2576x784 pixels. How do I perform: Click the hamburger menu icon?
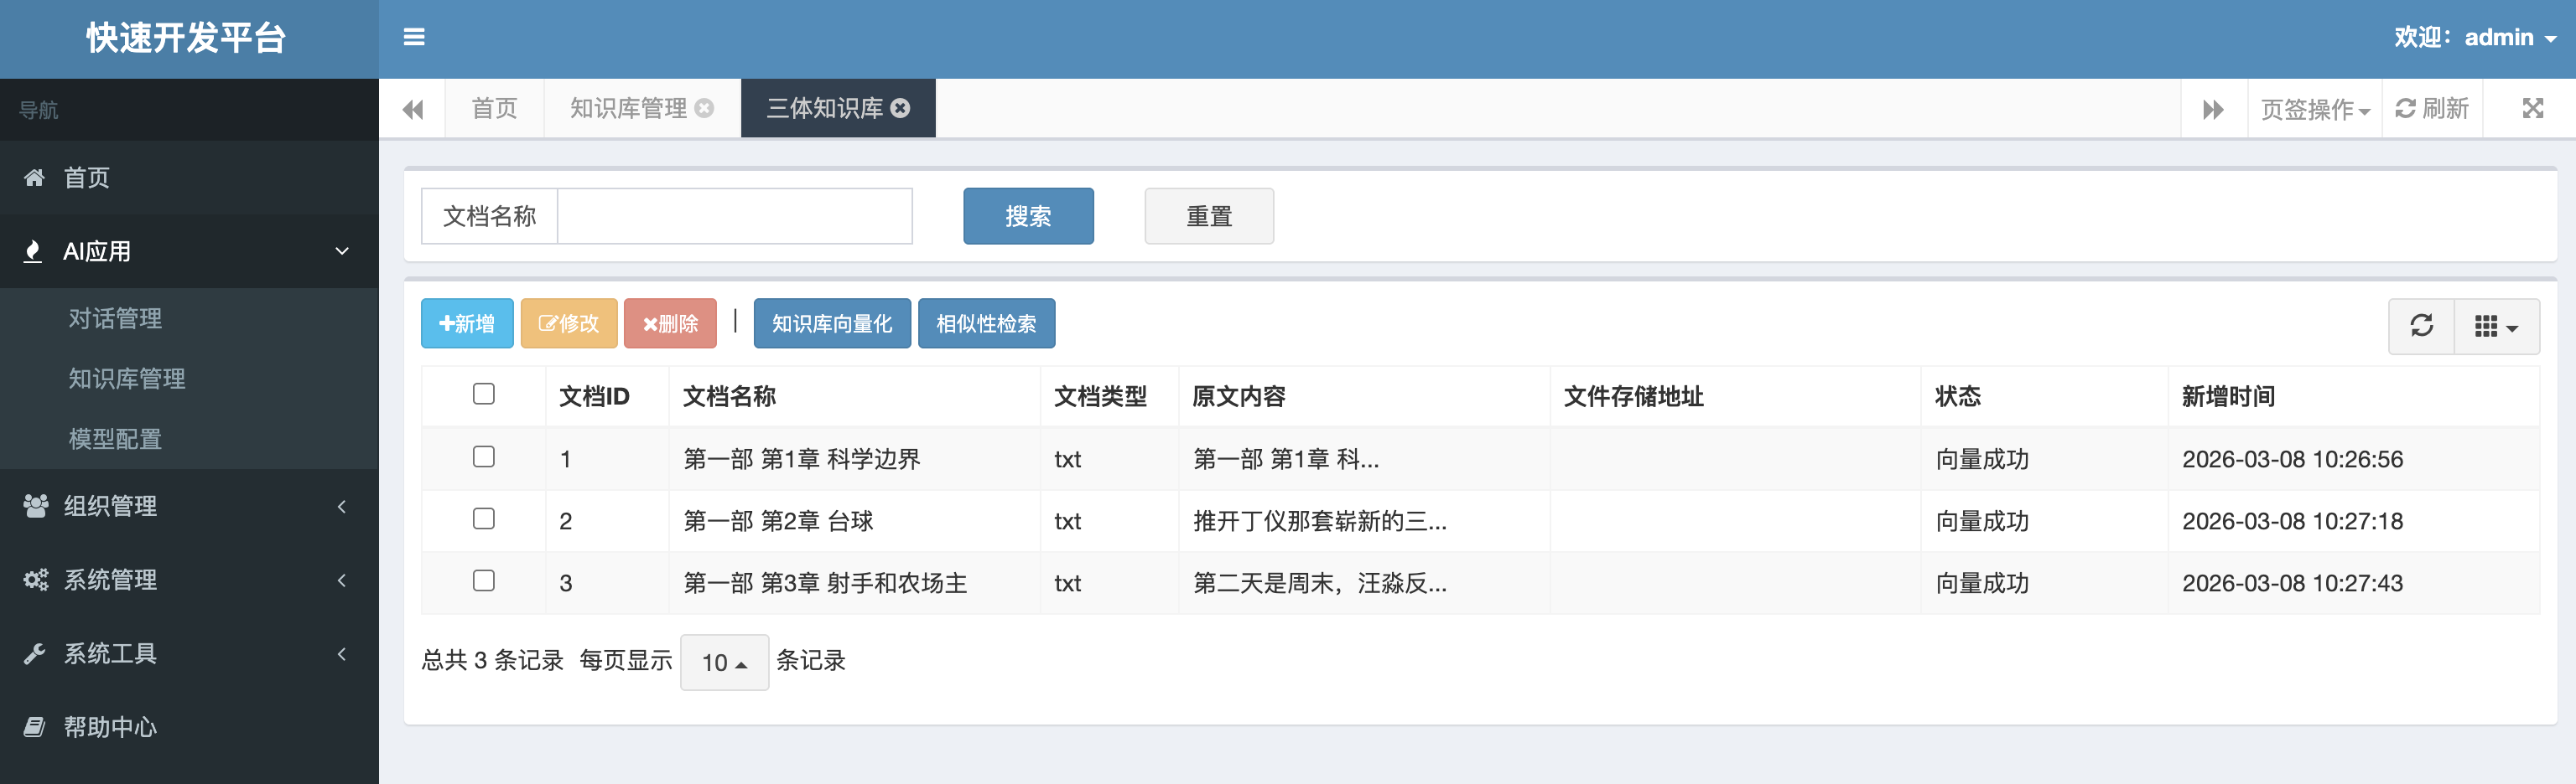click(413, 37)
